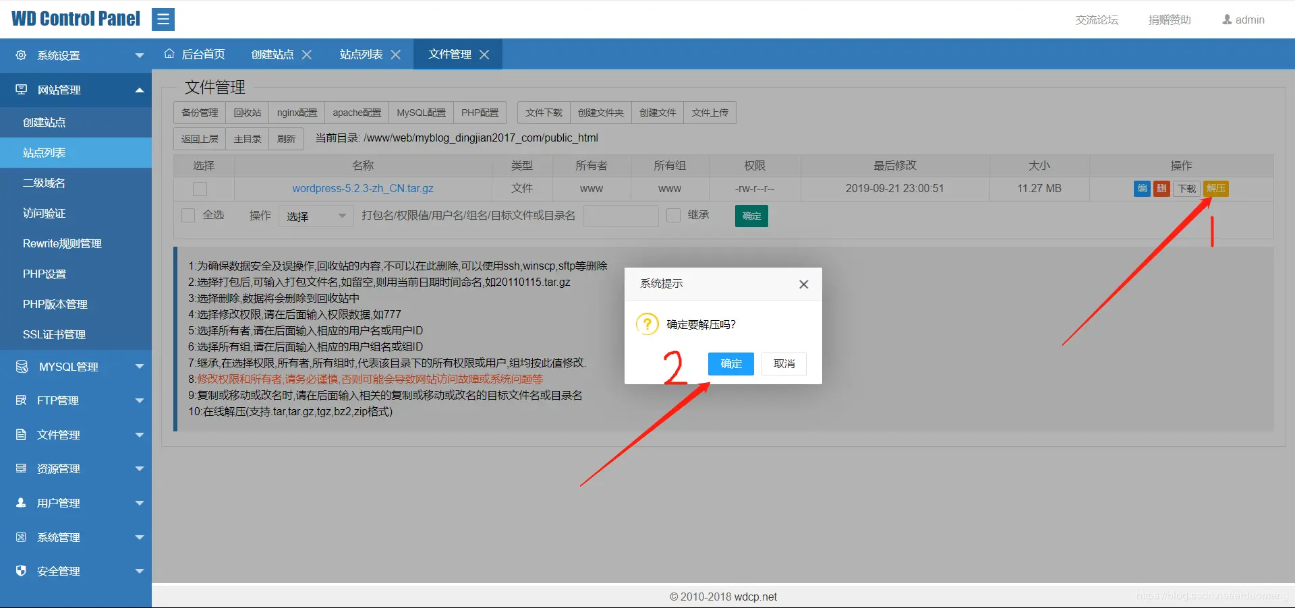Switch to the 站点列表 tab
Viewport: 1295px width, 608px height.
click(x=362, y=54)
